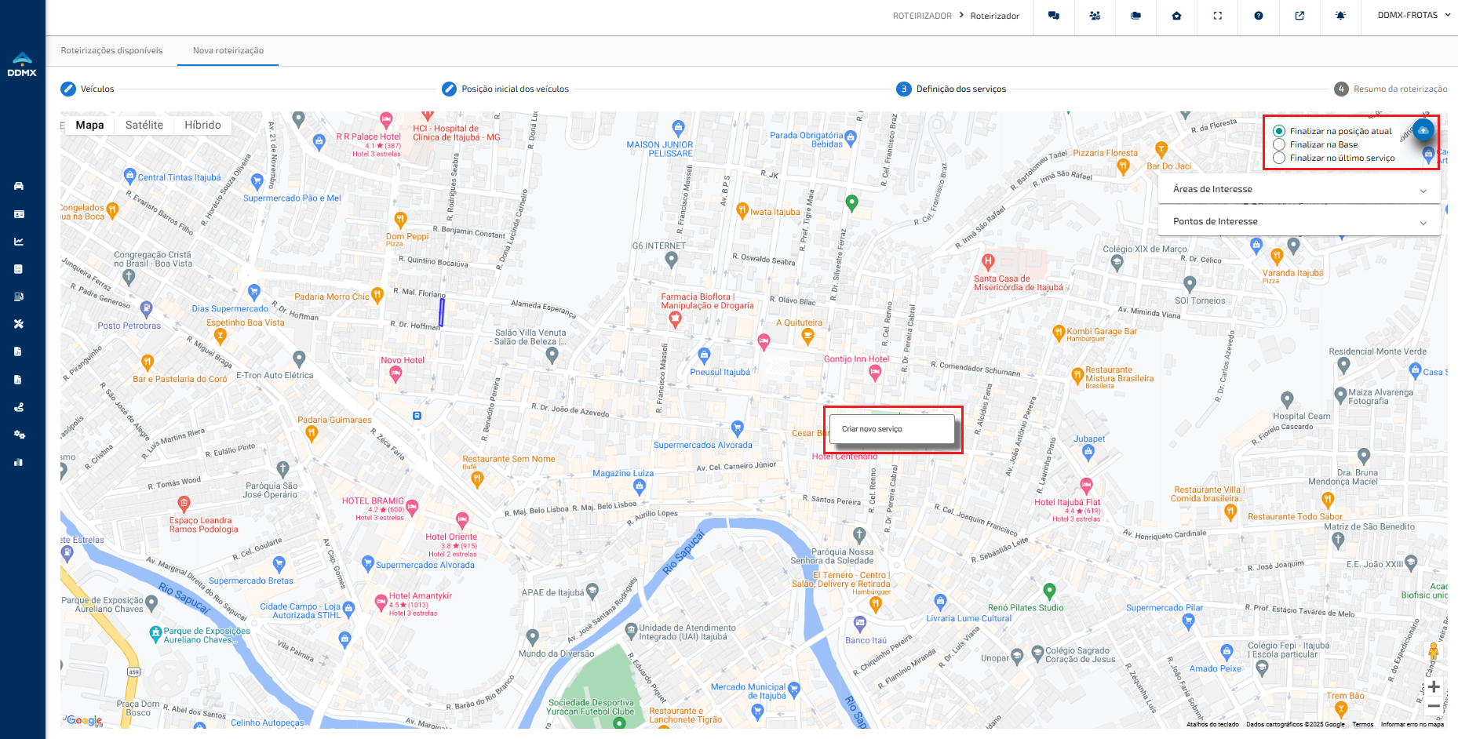Open the settings gears sidebar icon
The height and width of the screenshot is (739, 1458).
[x=19, y=435]
